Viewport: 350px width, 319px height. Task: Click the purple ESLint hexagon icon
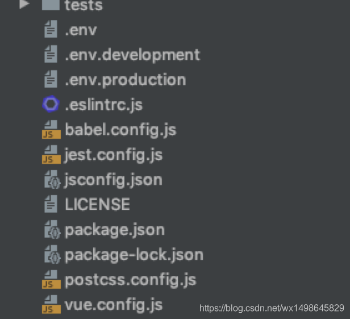pyautogui.click(x=51, y=104)
